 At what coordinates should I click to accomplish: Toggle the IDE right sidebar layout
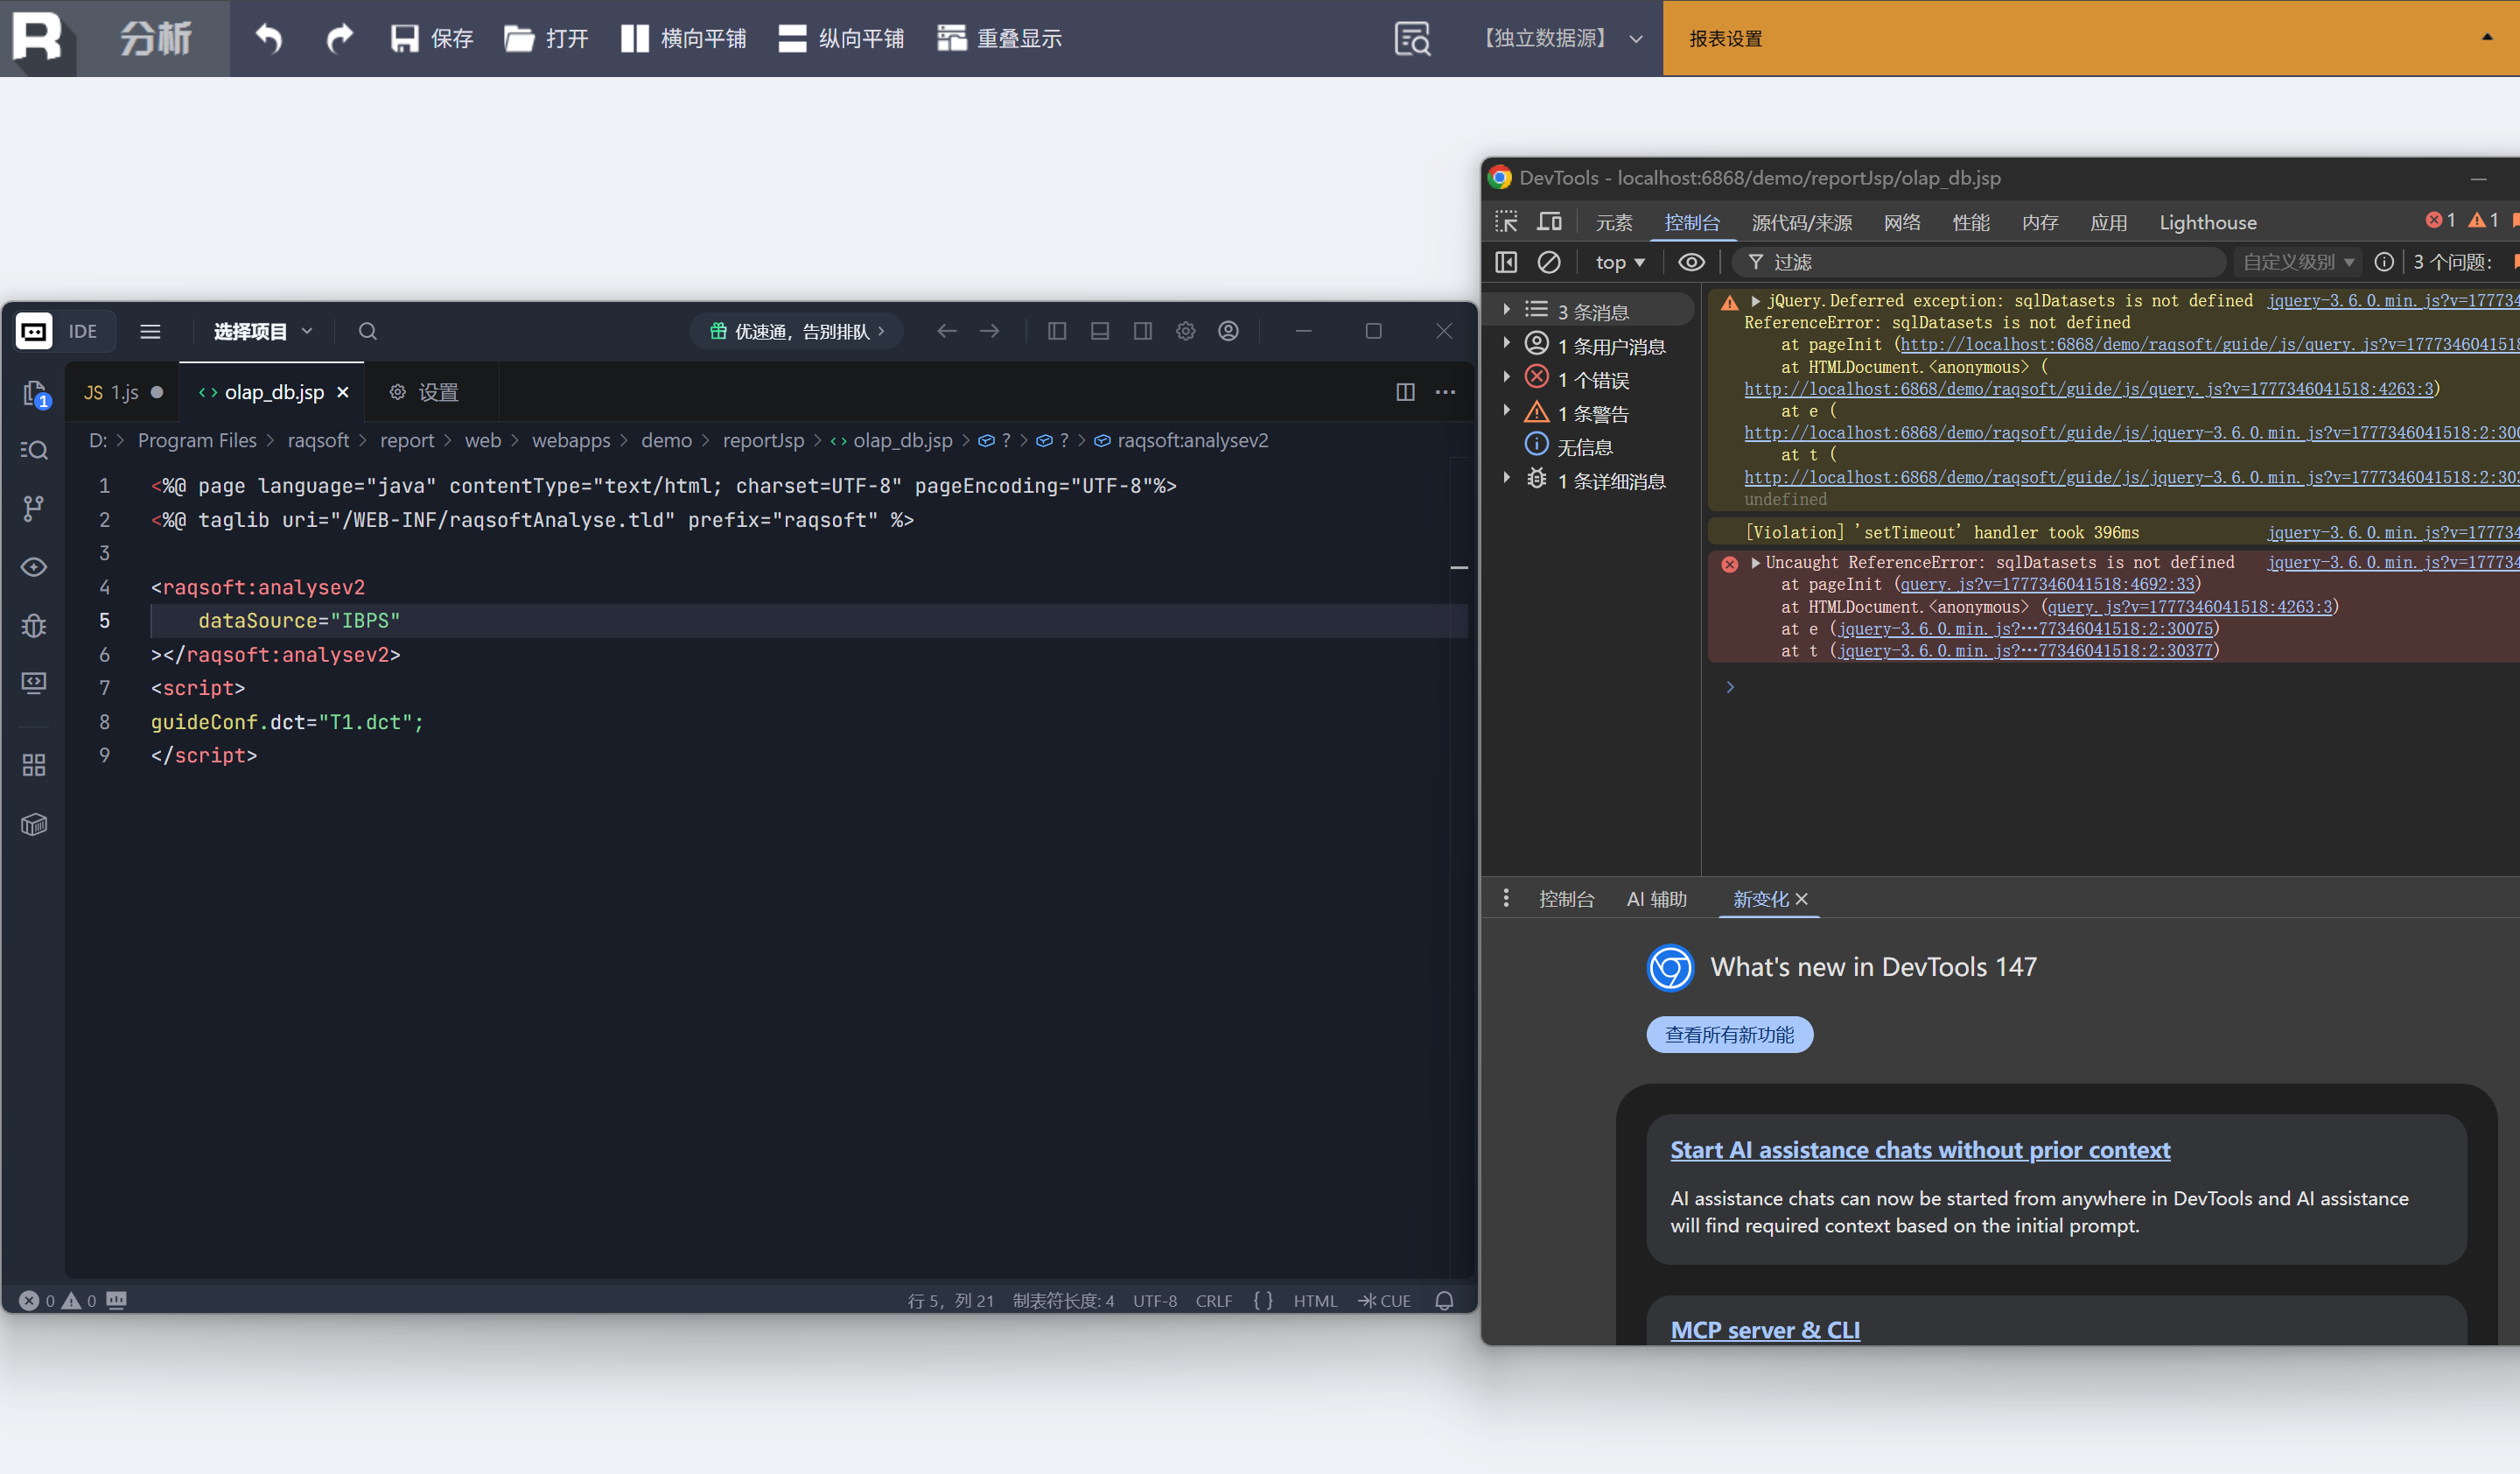coord(1143,331)
